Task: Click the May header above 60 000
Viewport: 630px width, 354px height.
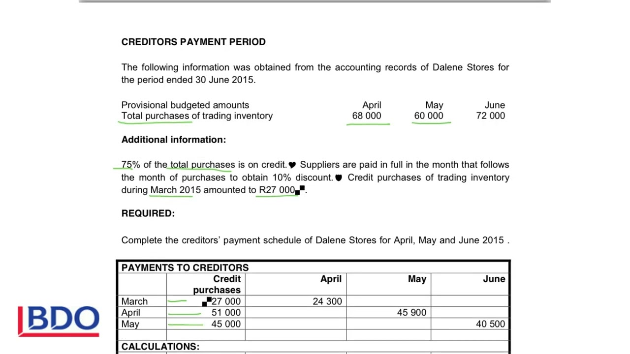Action: tap(434, 105)
